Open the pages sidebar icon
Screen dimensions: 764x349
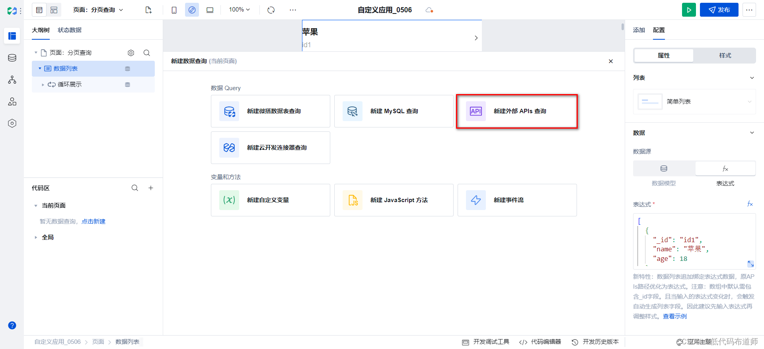point(12,36)
